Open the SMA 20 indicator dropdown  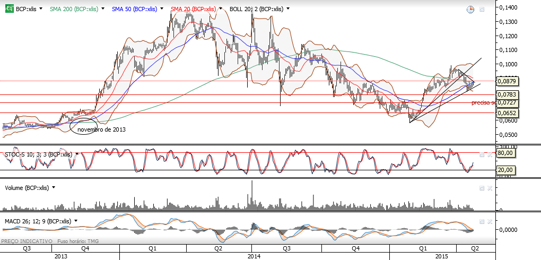point(221,10)
